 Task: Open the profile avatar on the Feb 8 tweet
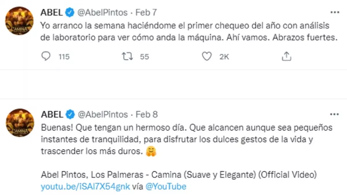pos(20,123)
